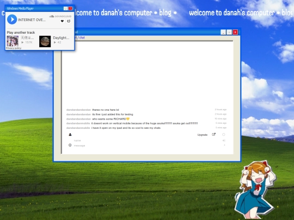
Task: Click the user profile icon in chat
Action: point(70,135)
